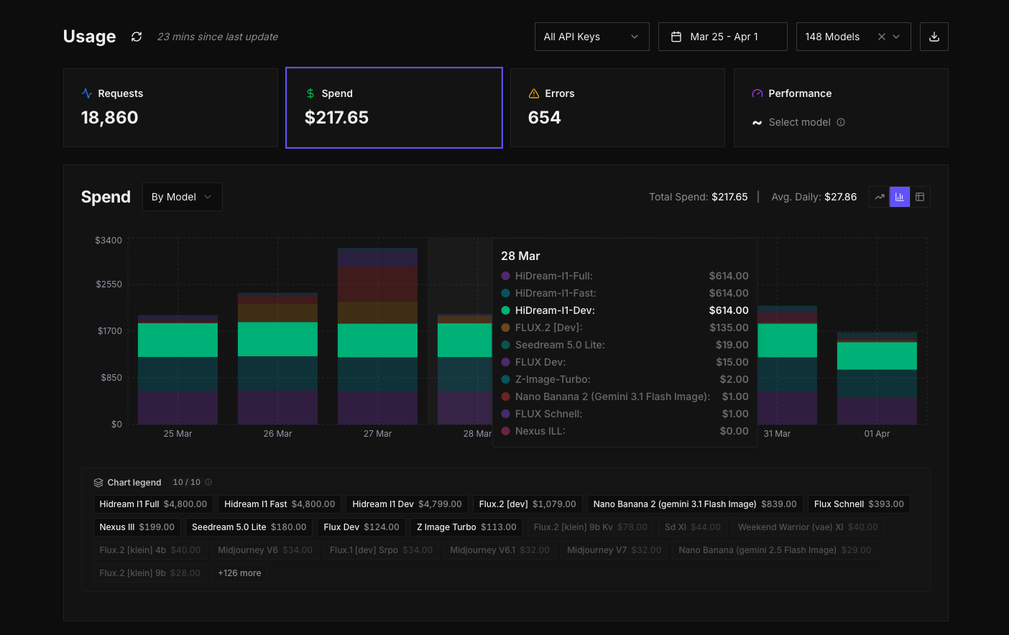Switch to table view icon
This screenshot has height=635, width=1009.
point(920,197)
